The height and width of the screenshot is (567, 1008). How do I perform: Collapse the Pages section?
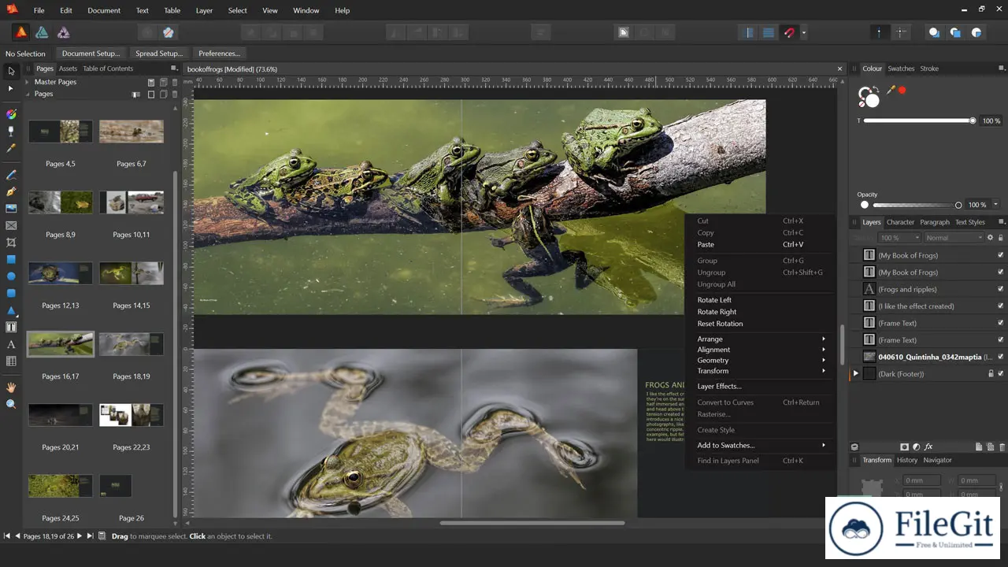27,94
